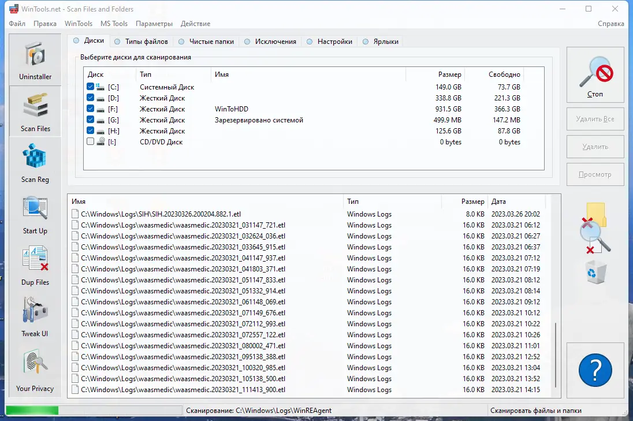Click the green scan progress bar
Image resolution: width=633 pixels, height=421 pixels.
click(32, 411)
